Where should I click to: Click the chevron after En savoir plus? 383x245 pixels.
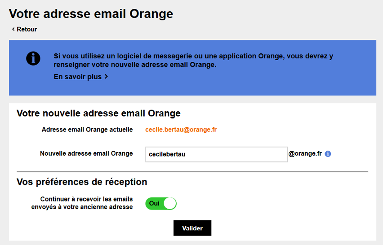tap(106, 77)
